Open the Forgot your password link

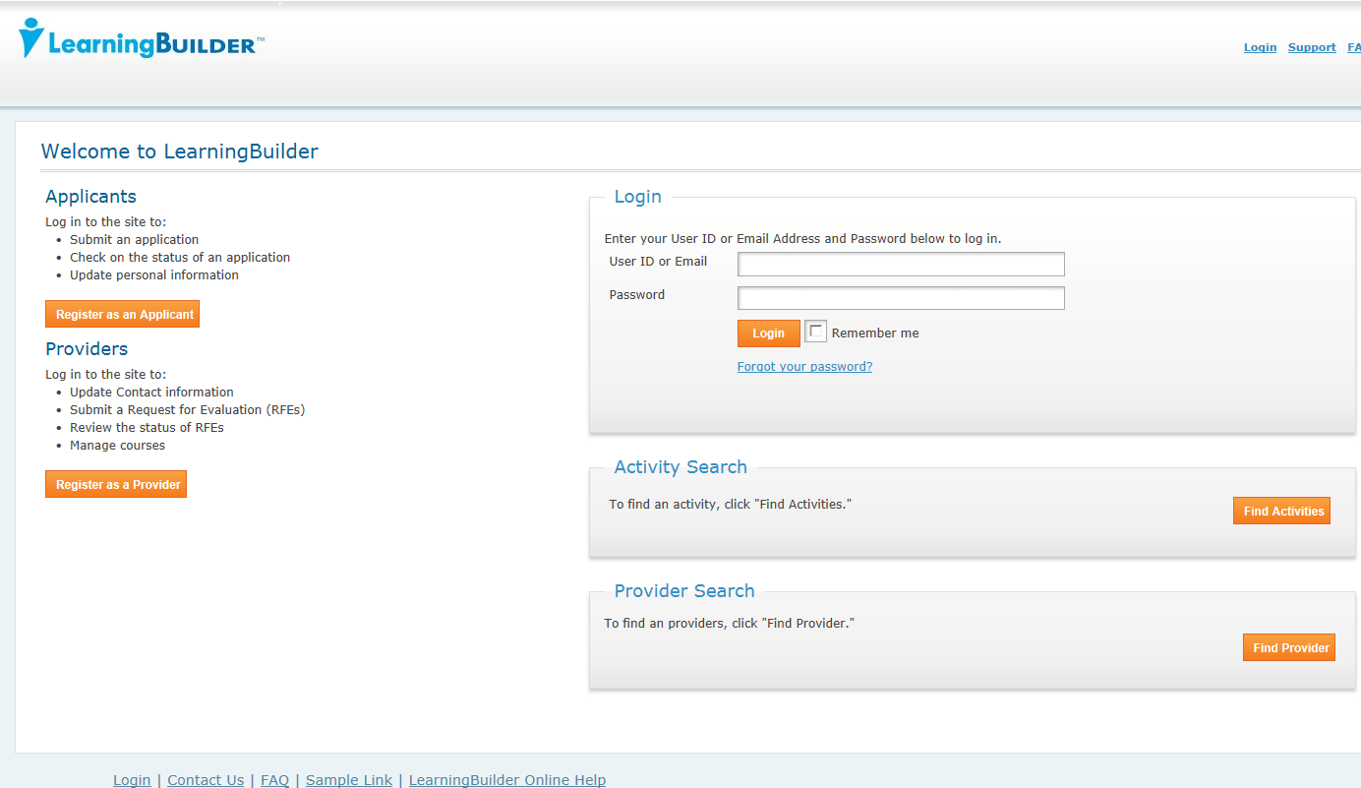(x=804, y=367)
